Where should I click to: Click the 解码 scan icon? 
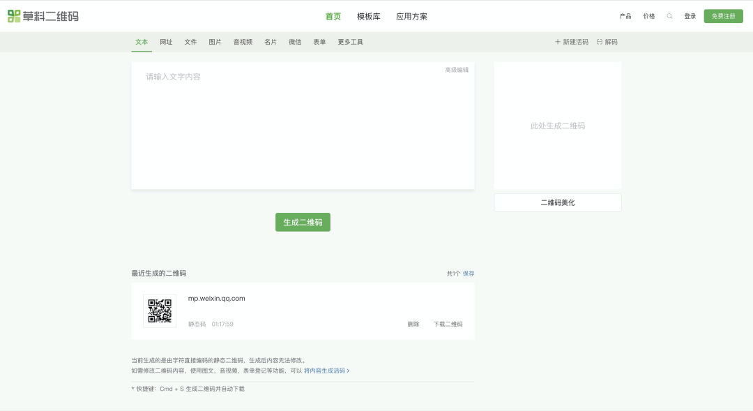point(600,42)
